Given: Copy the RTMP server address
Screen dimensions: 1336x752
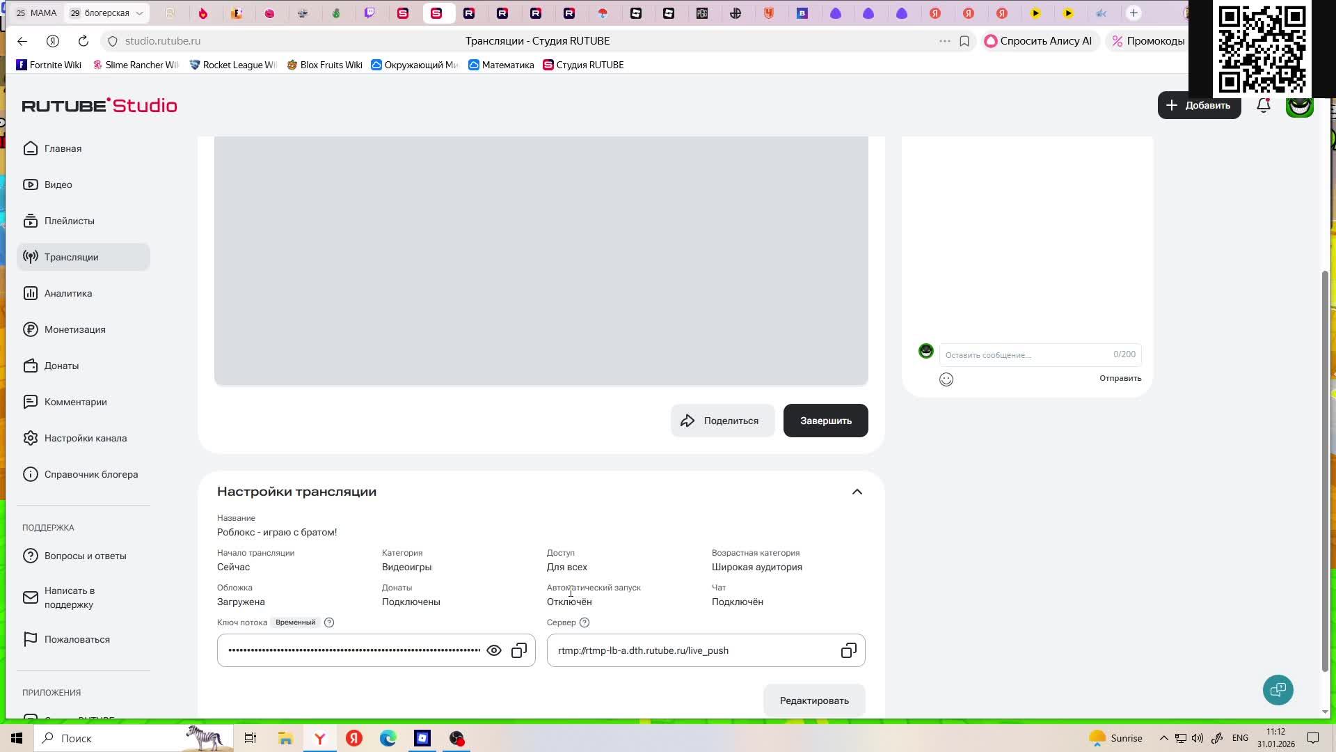Looking at the screenshot, I should point(848,650).
